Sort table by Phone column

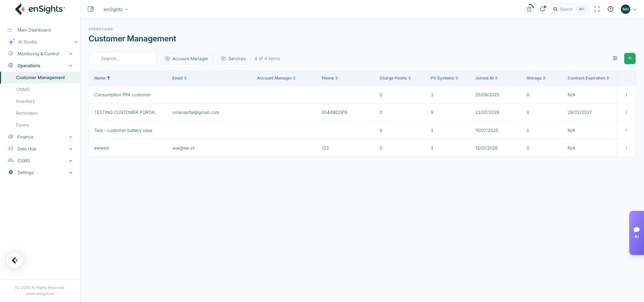pos(330,78)
